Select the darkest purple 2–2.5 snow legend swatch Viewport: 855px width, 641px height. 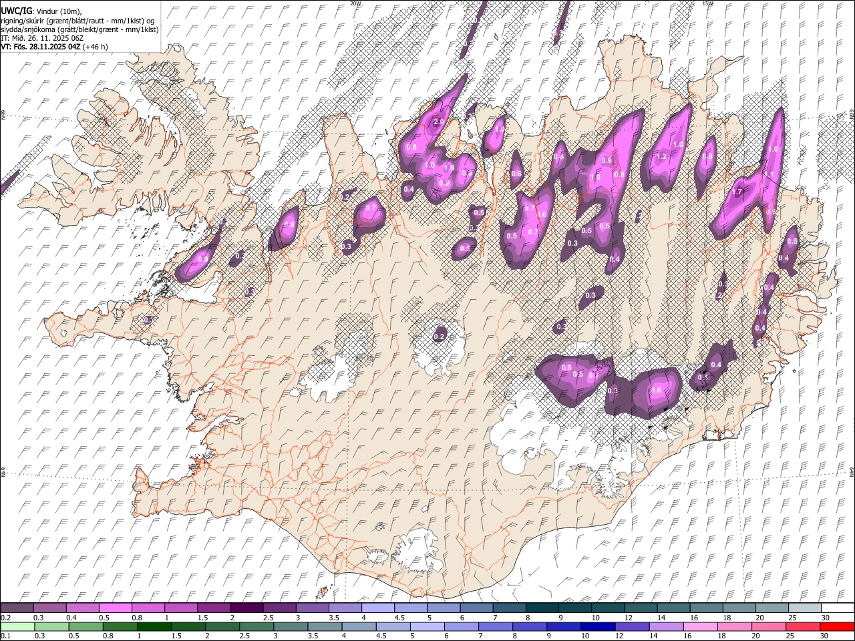pos(246,608)
